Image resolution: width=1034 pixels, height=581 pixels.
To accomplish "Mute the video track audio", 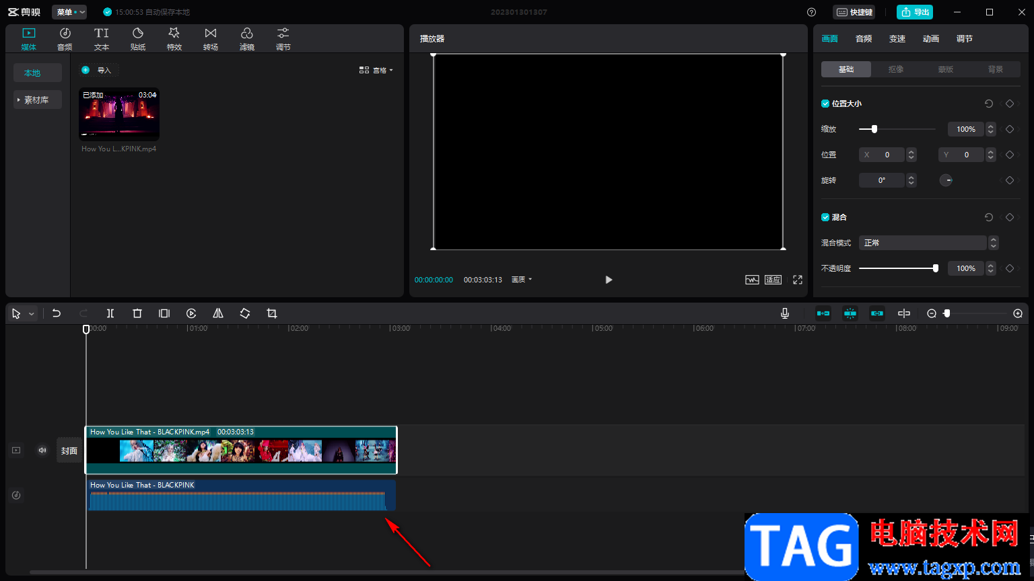I will pos(42,451).
